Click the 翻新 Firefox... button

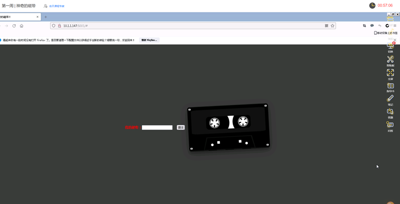pyautogui.click(x=149, y=40)
